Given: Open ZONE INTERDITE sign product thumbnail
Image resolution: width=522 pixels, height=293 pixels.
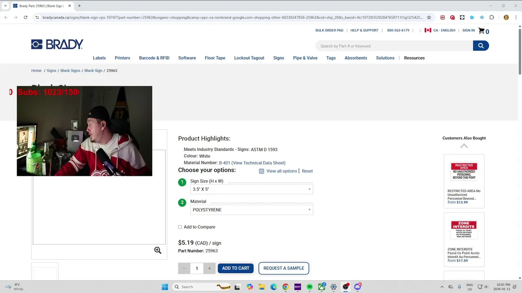Looking at the screenshot, I should [x=464, y=230].
